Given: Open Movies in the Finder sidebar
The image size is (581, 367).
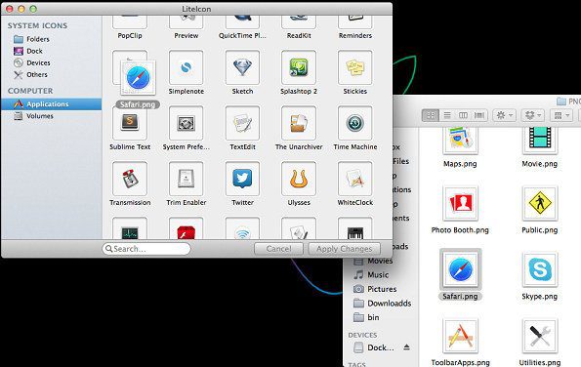Looking at the screenshot, I should coord(372,261).
